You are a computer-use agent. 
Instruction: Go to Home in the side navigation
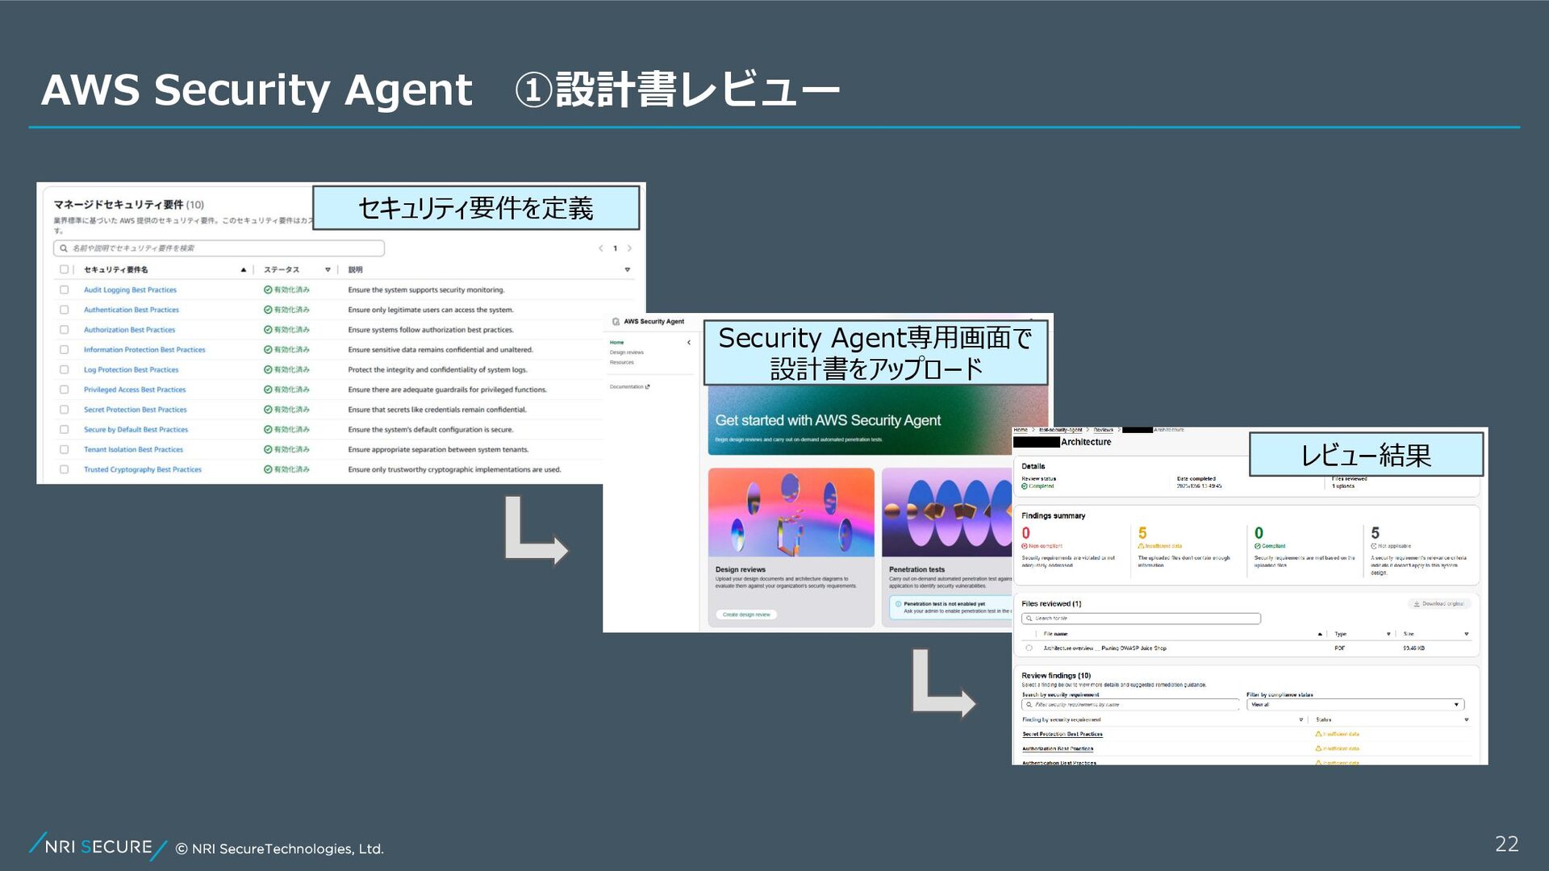[x=616, y=343]
